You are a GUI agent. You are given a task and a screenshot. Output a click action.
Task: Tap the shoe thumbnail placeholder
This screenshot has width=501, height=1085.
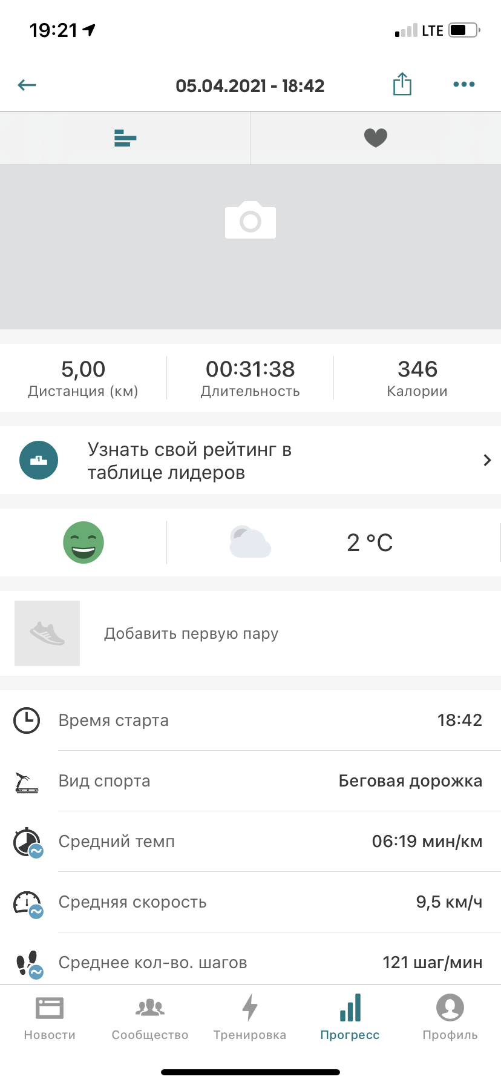point(47,633)
